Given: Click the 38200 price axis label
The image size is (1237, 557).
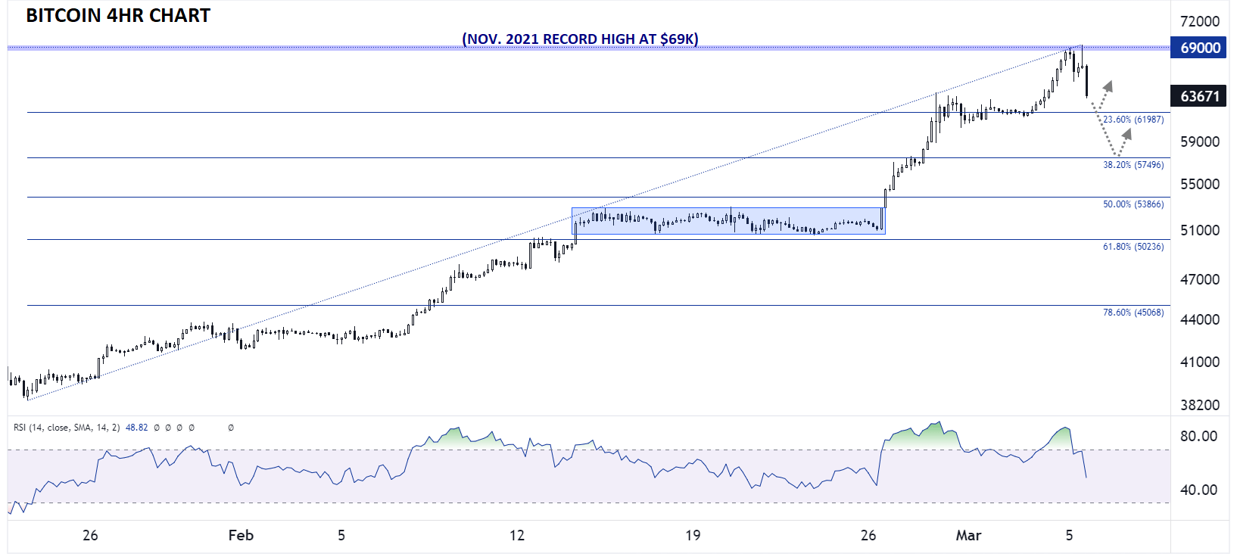Looking at the screenshot, I should (1200, 405).
